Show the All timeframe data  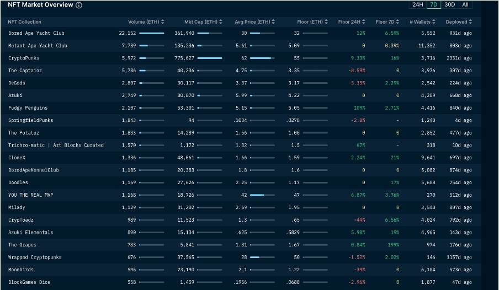tap(465, 5)
